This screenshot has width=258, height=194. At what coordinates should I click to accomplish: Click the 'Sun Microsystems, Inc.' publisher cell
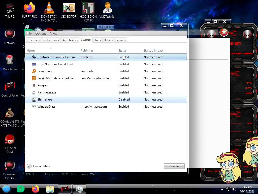click(96, 78)
